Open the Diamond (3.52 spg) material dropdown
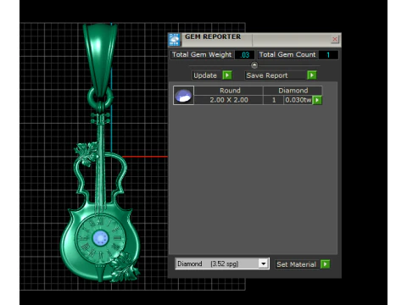The width and height of the screenshot is (407, 305). 263,263
